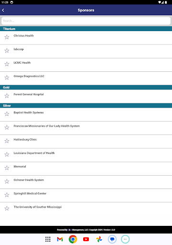Mark Omega Diagnostics LLC as favorite
Screen dimensions: 172x245
(7, 78)
